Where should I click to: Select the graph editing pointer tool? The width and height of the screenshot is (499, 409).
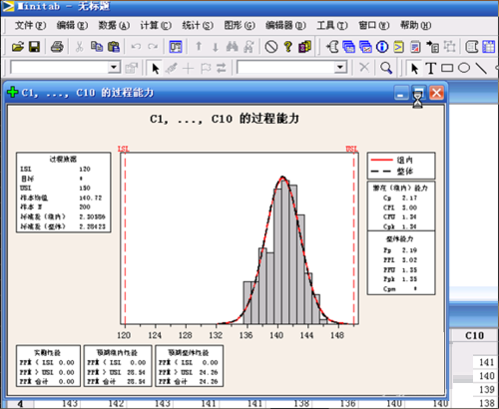tap(156, 68)
